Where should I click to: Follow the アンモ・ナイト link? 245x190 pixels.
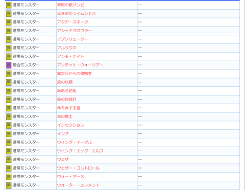point(70,56)
